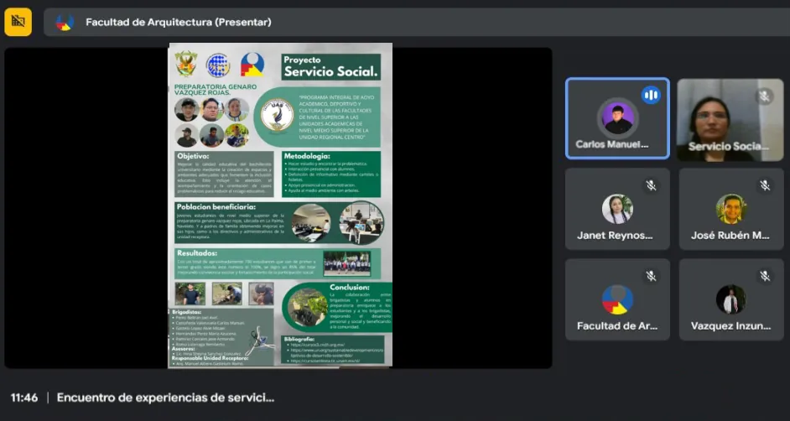Click the Poblacion beneficiaria heading on poster
Viewport: 790px width, 421px height.
pyautogui.click(x=216, y=206)
